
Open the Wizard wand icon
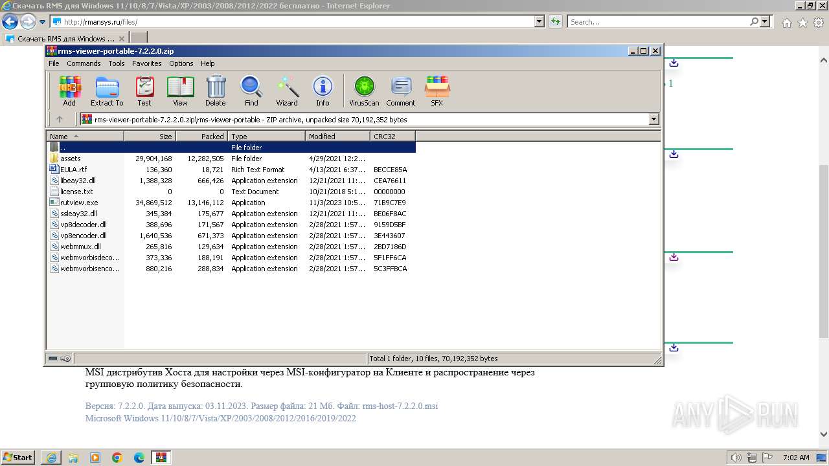pos(287,91)
